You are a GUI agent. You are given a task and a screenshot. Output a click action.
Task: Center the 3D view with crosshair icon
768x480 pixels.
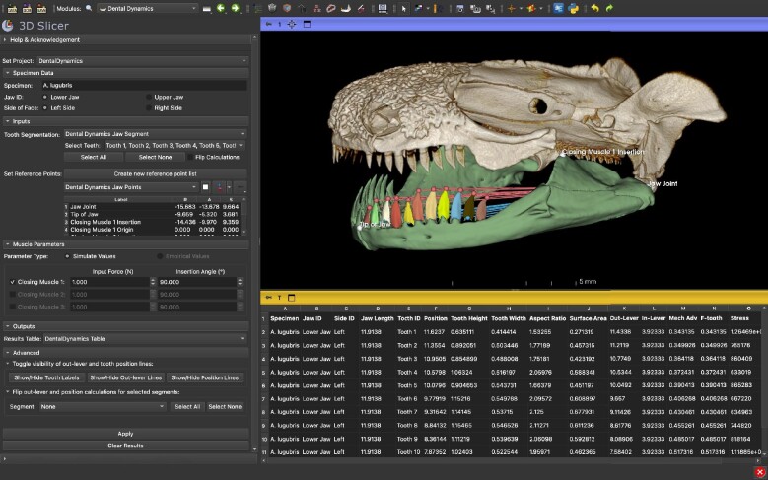point(292,24)
